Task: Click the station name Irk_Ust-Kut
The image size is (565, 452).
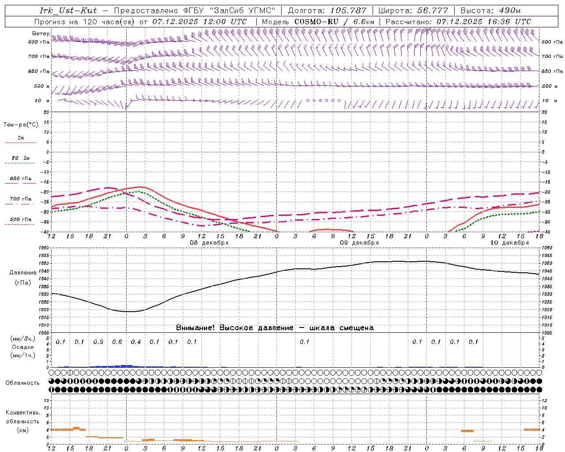Action: pyautogui.click(x=68, y=11)
